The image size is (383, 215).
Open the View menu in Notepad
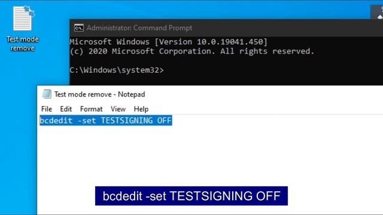pos(118,109)
